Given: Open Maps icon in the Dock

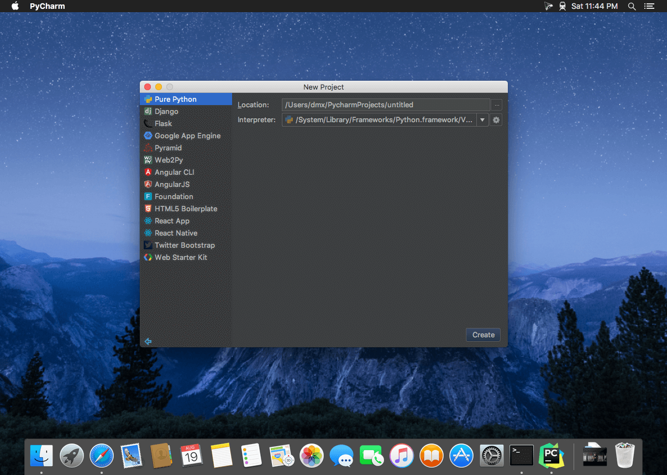Looking at the screenshot, I should 281,456.
